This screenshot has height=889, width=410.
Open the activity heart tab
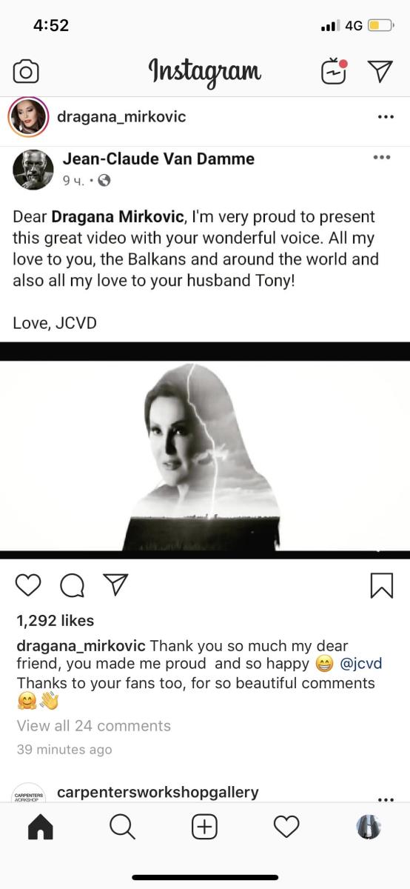pyautogui.click(x=286, y=828)
